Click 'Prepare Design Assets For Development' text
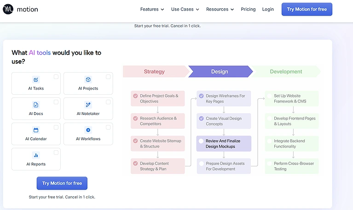Image resolution: width=353 pixels, height=210 pixels. coord(225,166)
